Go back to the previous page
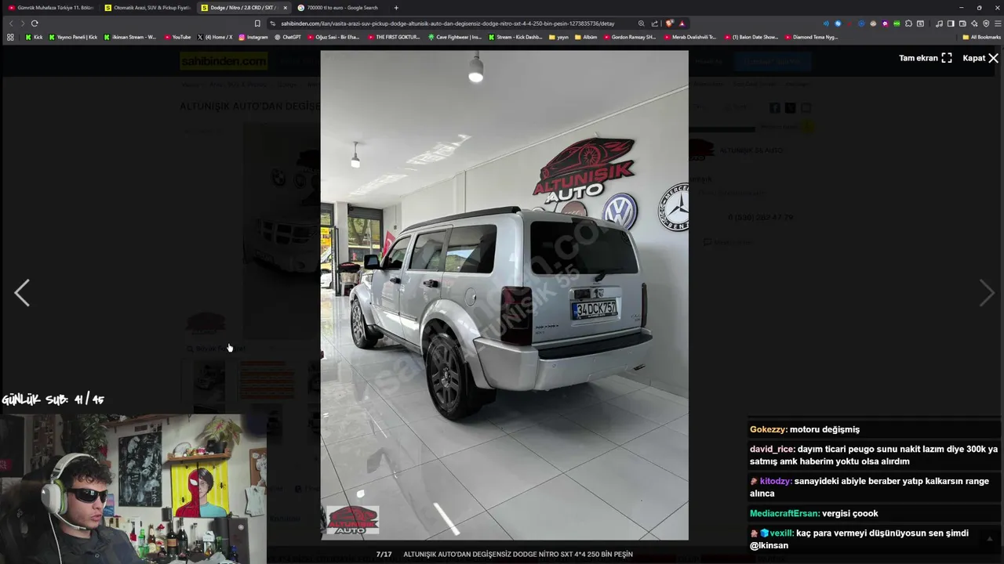 [10, 23]
